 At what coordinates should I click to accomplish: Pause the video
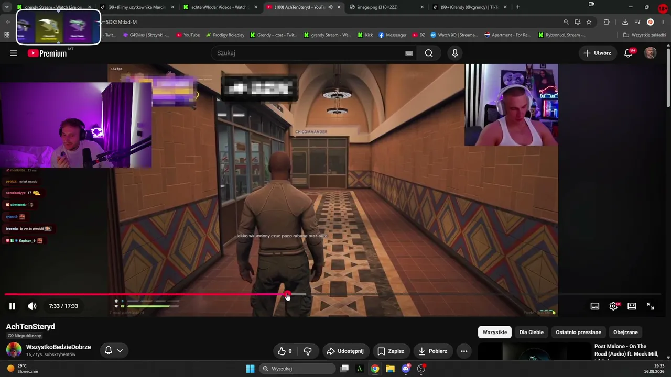point(12,306)
